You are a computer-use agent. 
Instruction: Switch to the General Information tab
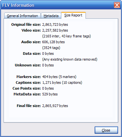pyautogui.click(x=22, y=16)
